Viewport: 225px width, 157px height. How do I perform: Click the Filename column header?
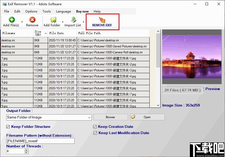(17, 33)
